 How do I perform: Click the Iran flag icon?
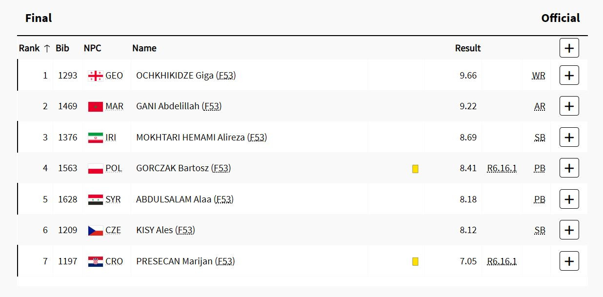[95, 138]
